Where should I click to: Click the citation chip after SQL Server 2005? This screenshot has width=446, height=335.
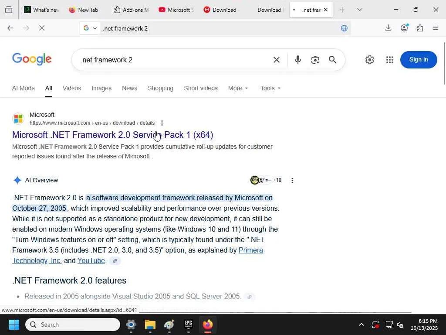pos(250,297)
